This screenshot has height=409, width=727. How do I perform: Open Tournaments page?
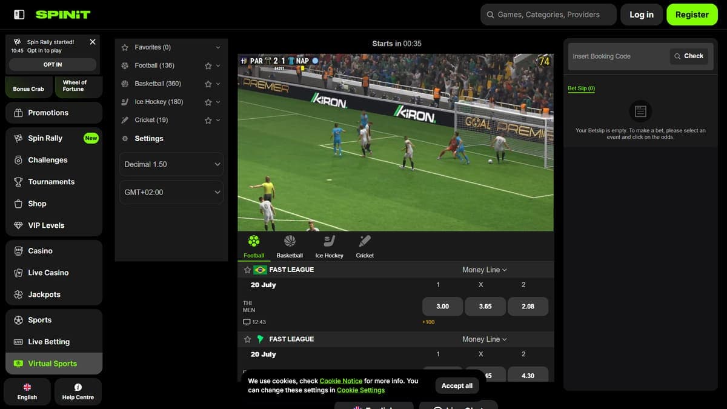click(54, 182)
